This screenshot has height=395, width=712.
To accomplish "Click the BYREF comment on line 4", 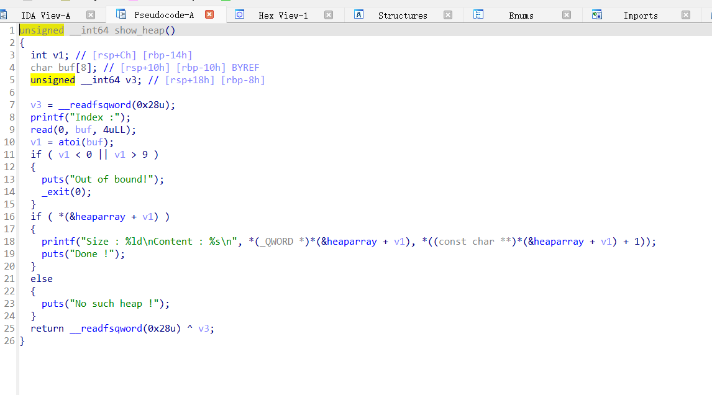I will tap(245, 68).
